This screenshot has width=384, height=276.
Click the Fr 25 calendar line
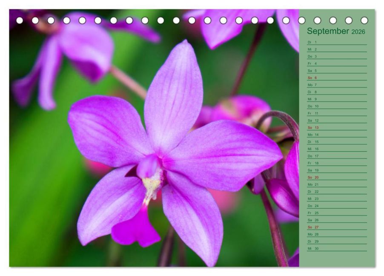point(337,213)
